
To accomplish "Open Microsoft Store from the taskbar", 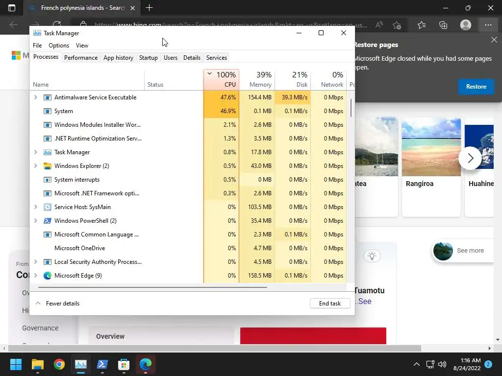I will 124,364.
